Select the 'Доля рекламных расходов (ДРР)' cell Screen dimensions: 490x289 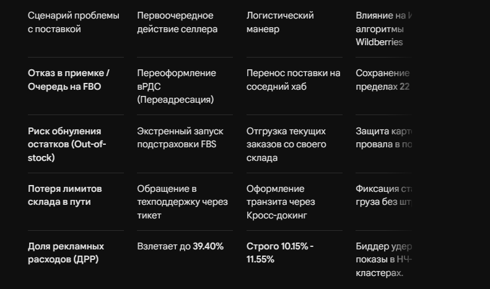66,252
